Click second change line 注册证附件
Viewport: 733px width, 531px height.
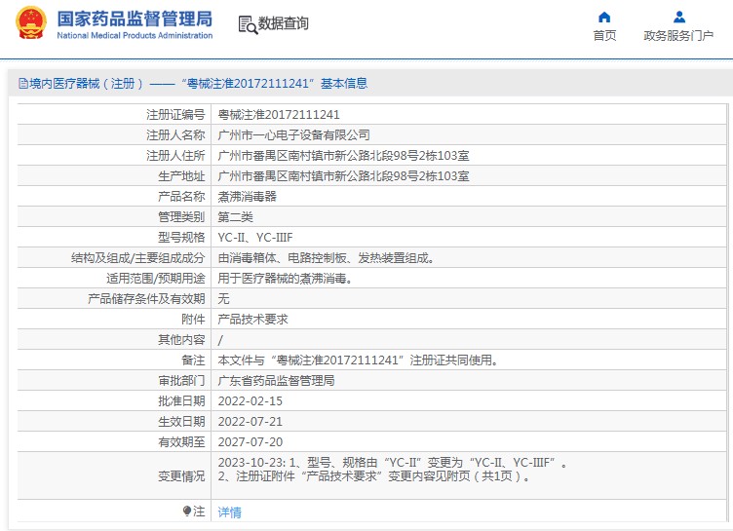(x=374, y=476)
